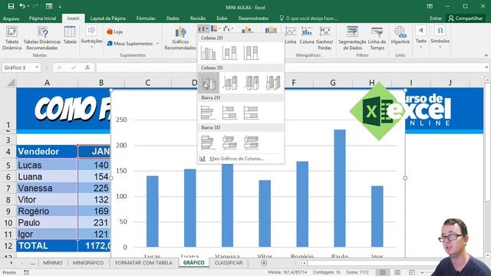Switch to the Página Inicial tab

pyautogui.click(x=42, y=18)
